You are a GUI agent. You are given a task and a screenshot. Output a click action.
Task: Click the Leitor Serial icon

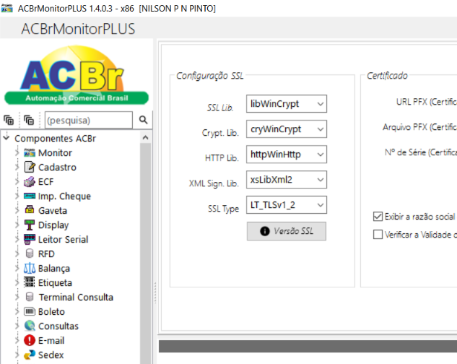coord(30,239)
